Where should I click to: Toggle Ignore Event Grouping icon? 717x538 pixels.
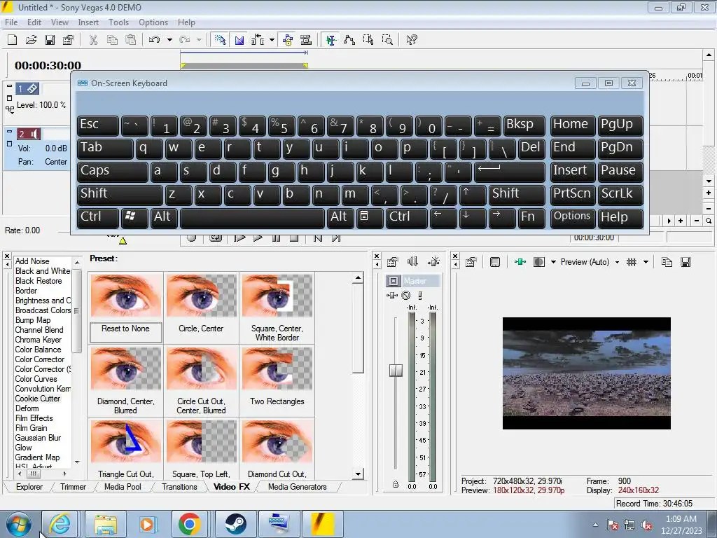tap(306, 40)
